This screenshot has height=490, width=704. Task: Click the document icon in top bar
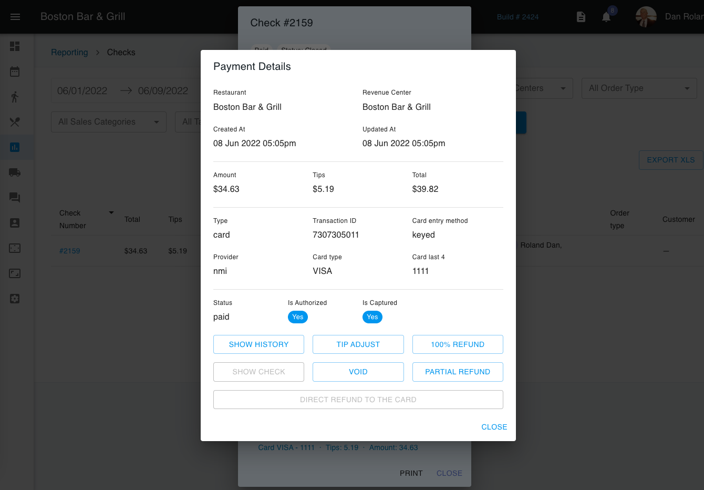click(x=581, y=17)
